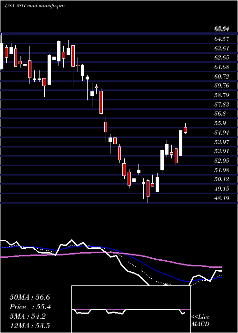
Task: Click the 'Price : 55.4' reading
Action: click(30, 307)
